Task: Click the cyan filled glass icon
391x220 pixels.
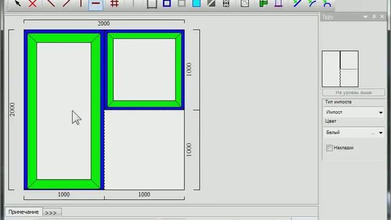Action: (x=197, y=3)
